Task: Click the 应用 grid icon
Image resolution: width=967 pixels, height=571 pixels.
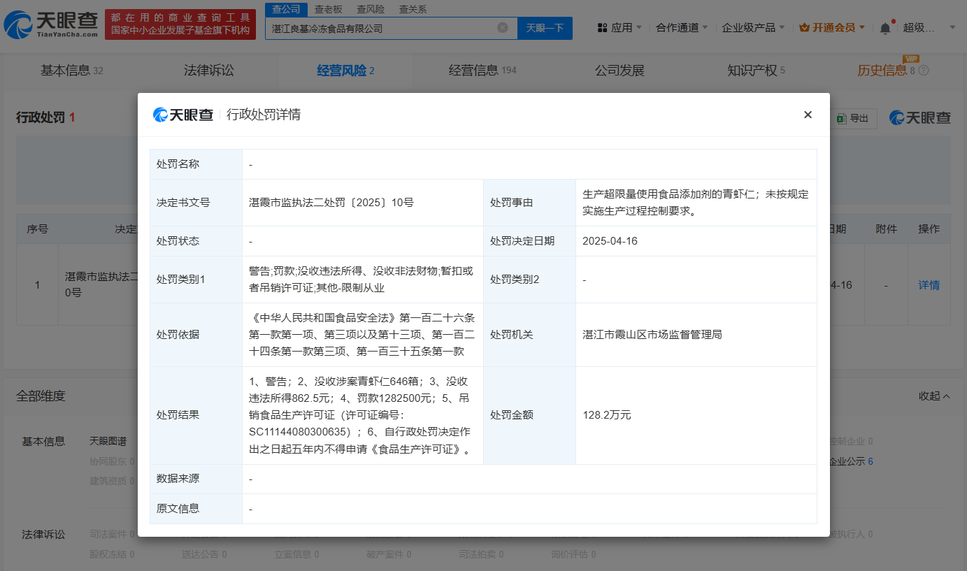Action: [602, 28]
